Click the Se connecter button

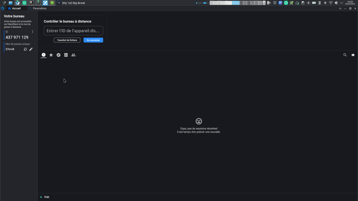[93, 40]
